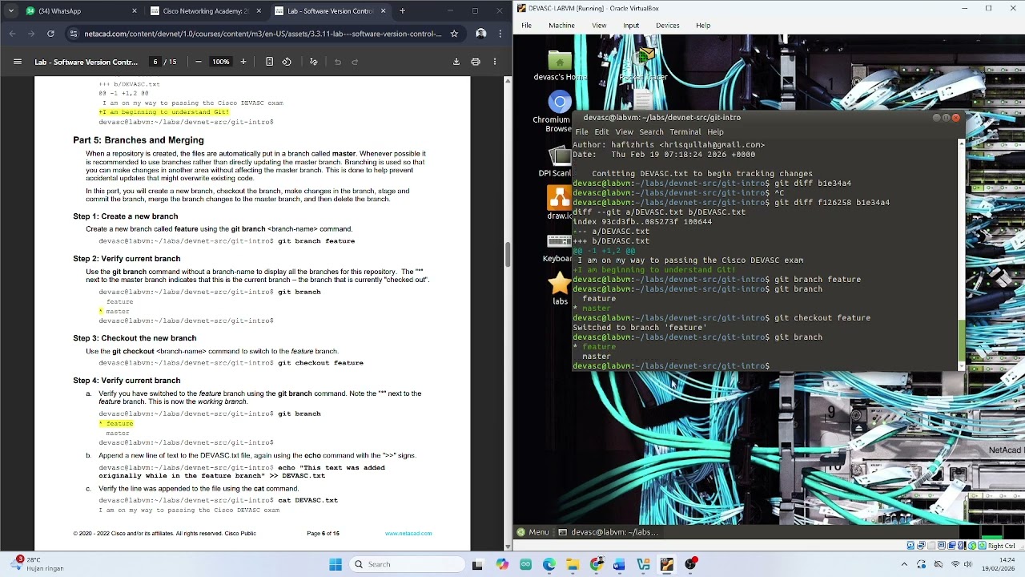Viewport: 1025px width, 577px height.
Task: Close the WhatsApp tab
Action: click(134, 11)
